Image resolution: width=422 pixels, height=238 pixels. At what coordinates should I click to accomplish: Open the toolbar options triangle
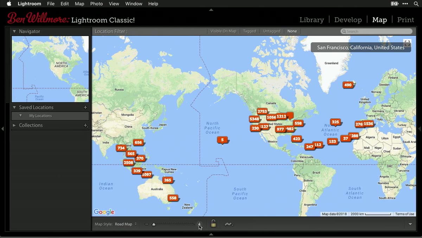pyautogui.click(x=410, y=224)
